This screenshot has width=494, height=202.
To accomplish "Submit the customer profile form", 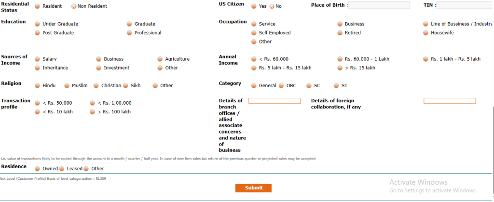I will click(253, 188).
